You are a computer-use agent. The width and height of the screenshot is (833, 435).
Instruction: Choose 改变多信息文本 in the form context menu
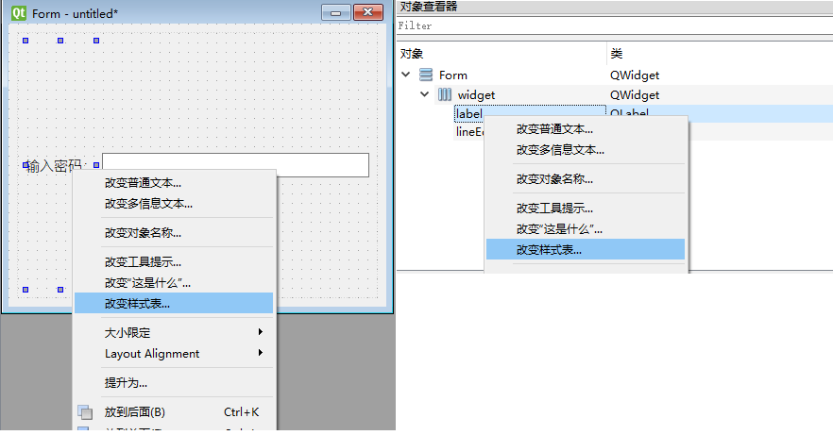coord(174,204)
